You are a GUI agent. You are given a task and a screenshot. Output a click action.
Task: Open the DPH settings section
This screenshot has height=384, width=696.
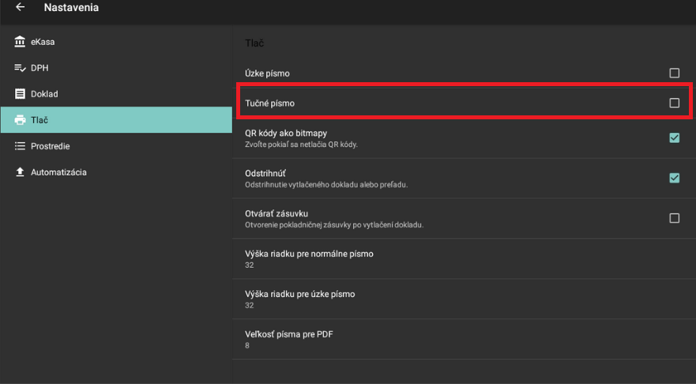pos(40,68)
